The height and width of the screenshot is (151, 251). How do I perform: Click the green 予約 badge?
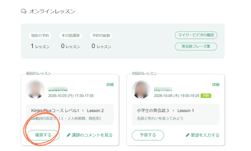click(206, 96)
